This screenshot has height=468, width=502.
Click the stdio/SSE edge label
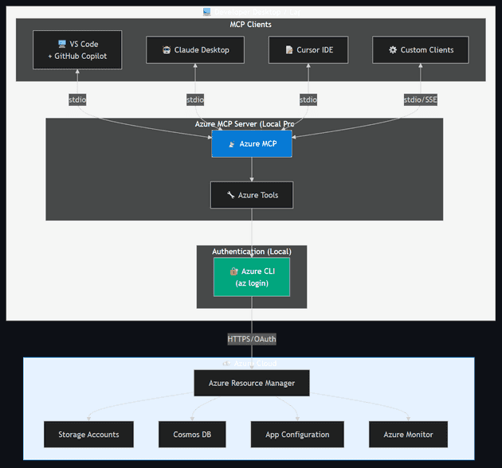point(420,99)
